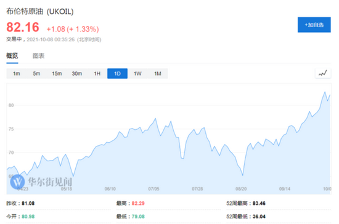The image size is (339, 224).
Task: Click the line chart type icon
Action: click(322, 73)
